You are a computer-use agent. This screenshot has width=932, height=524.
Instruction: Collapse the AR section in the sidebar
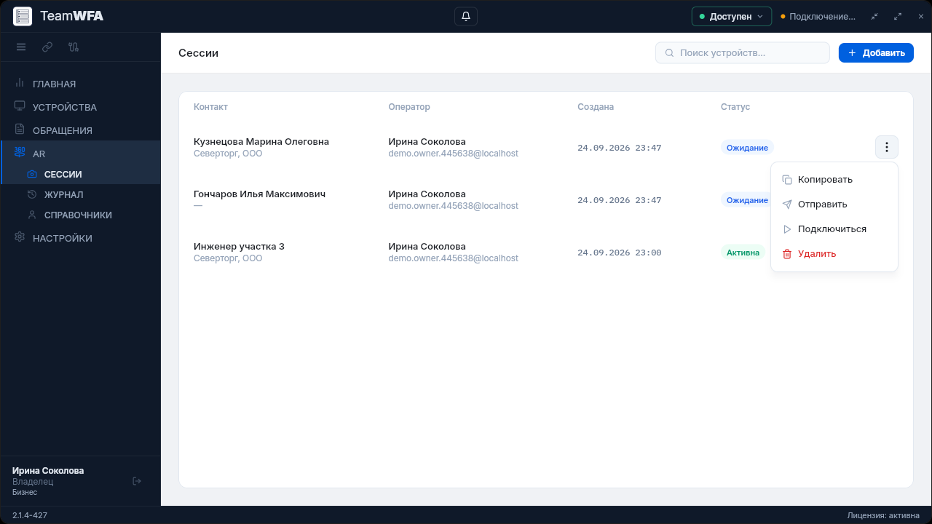tap(81, 154)
